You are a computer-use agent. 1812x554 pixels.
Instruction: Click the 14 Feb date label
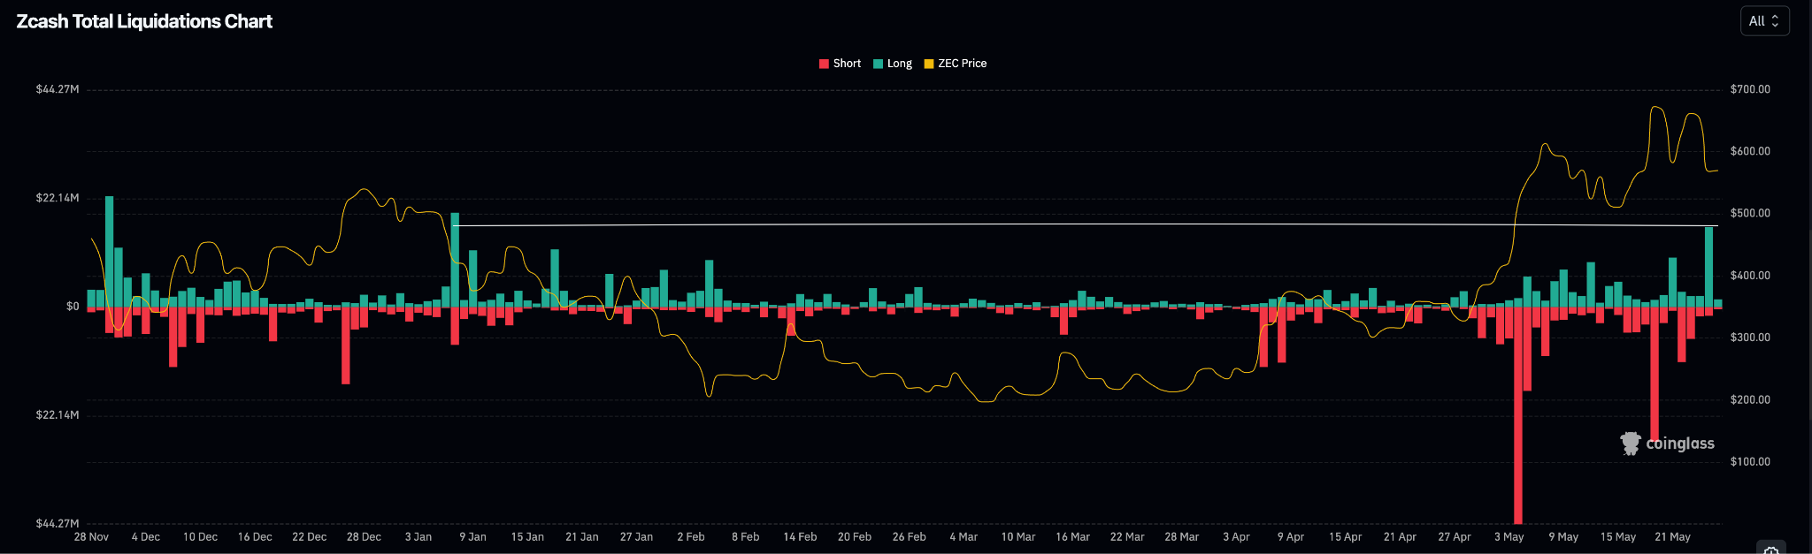(x=800, y=537)
